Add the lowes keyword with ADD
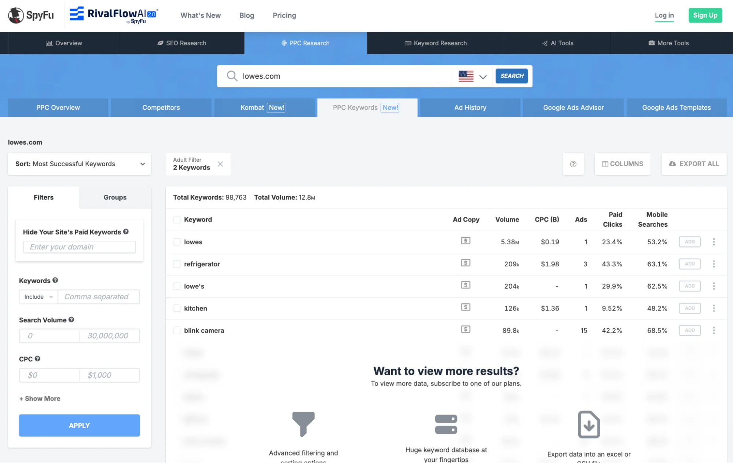The image size is (733, 463). (690, 242)
